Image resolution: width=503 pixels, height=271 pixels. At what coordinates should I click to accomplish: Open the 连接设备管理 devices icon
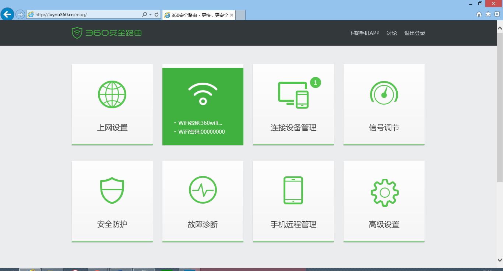tap(293, 95)
